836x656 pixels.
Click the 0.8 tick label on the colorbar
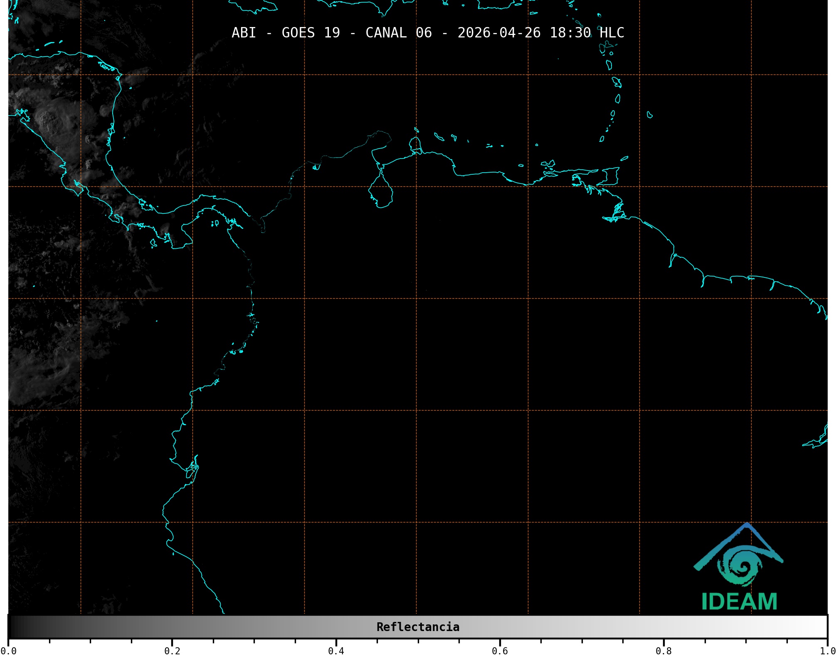coord(663,651)
